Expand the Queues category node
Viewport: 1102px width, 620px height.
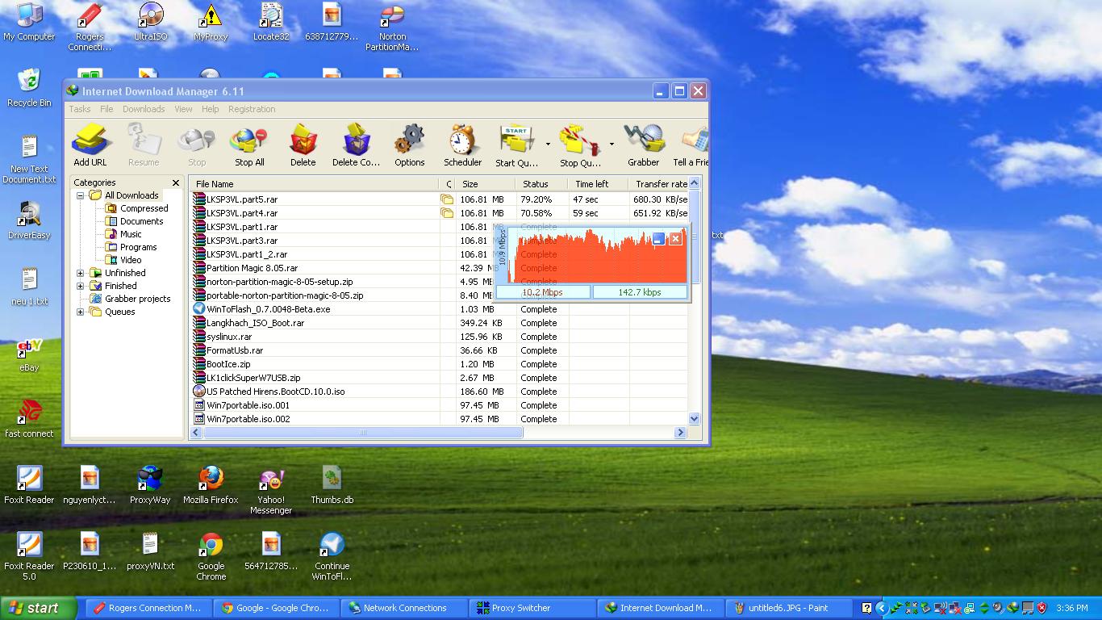(x=81, y=312)
